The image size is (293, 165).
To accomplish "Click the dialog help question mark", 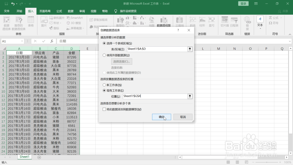I will pos(178,30).
